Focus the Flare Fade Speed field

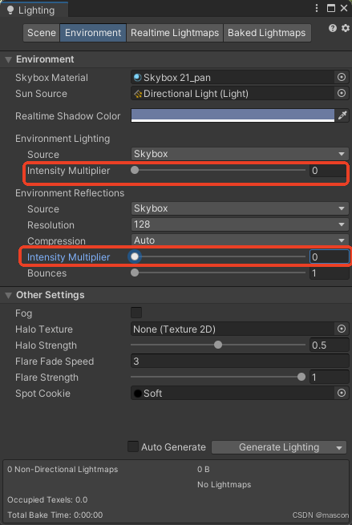pos(240,361)
